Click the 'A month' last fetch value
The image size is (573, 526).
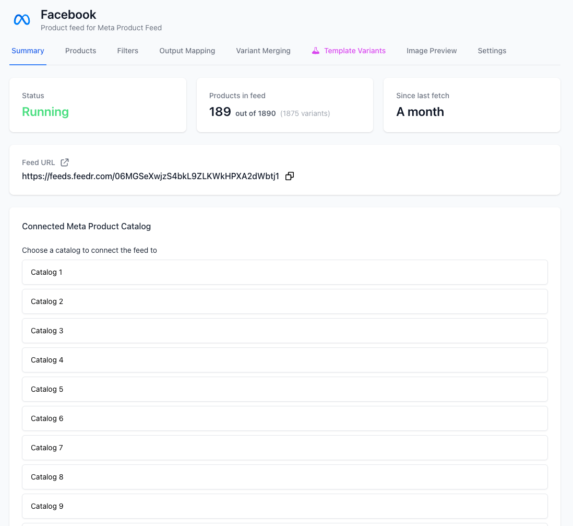click(420, 112)
